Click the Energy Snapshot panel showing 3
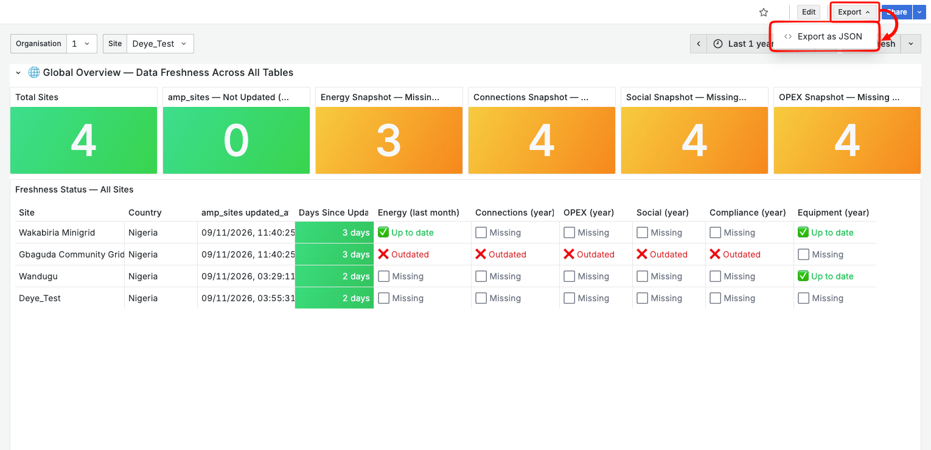 pyautogui.click(x=389, y=141)
